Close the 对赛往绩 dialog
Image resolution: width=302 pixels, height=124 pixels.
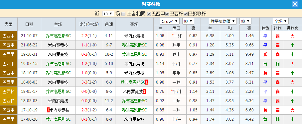pyautogui.click(x=295, y=4)
